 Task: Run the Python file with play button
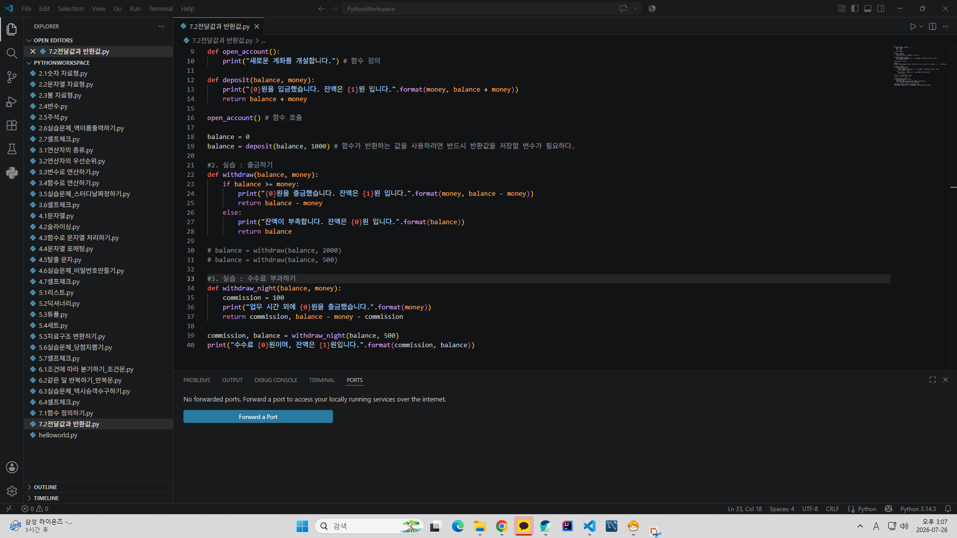pos(913,26)
